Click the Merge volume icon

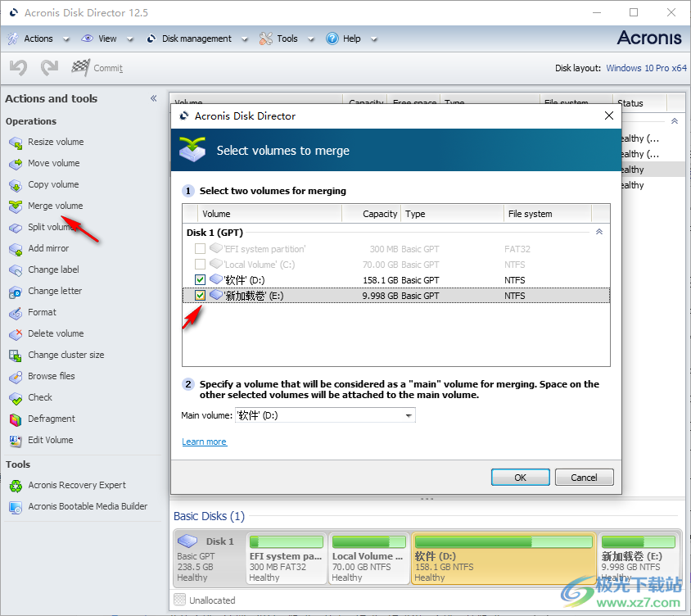click(16, 206)
